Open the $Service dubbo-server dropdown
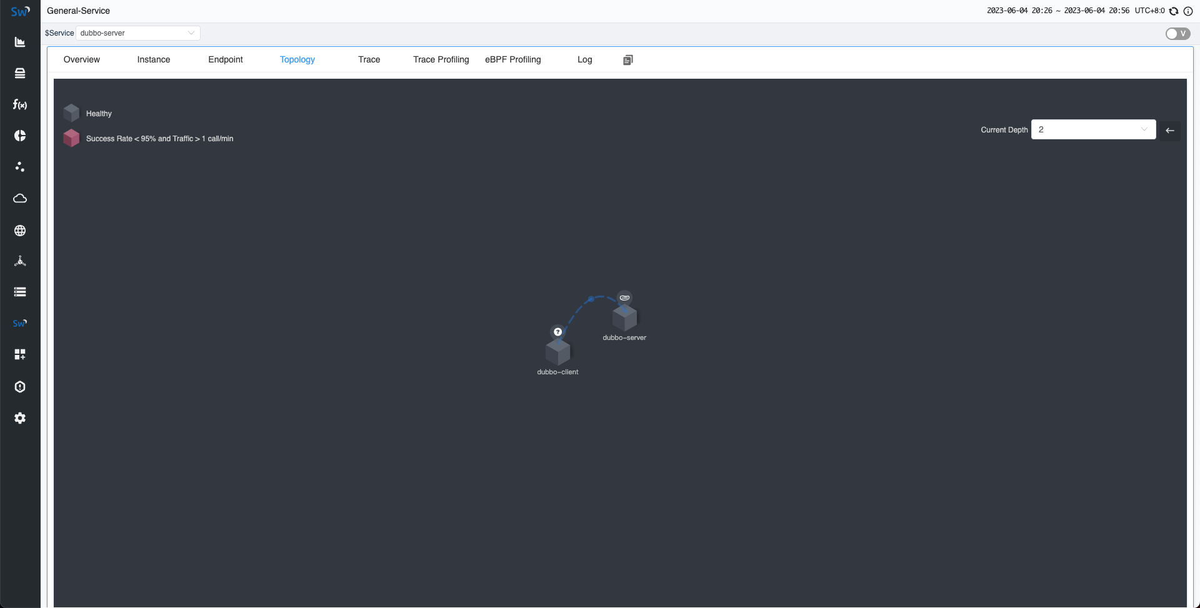Image resolution: width=1200 pixels, height=608 pixels. [x=137, y=33]
